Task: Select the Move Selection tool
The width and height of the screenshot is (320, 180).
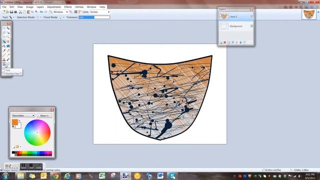Action: point(8,32)
